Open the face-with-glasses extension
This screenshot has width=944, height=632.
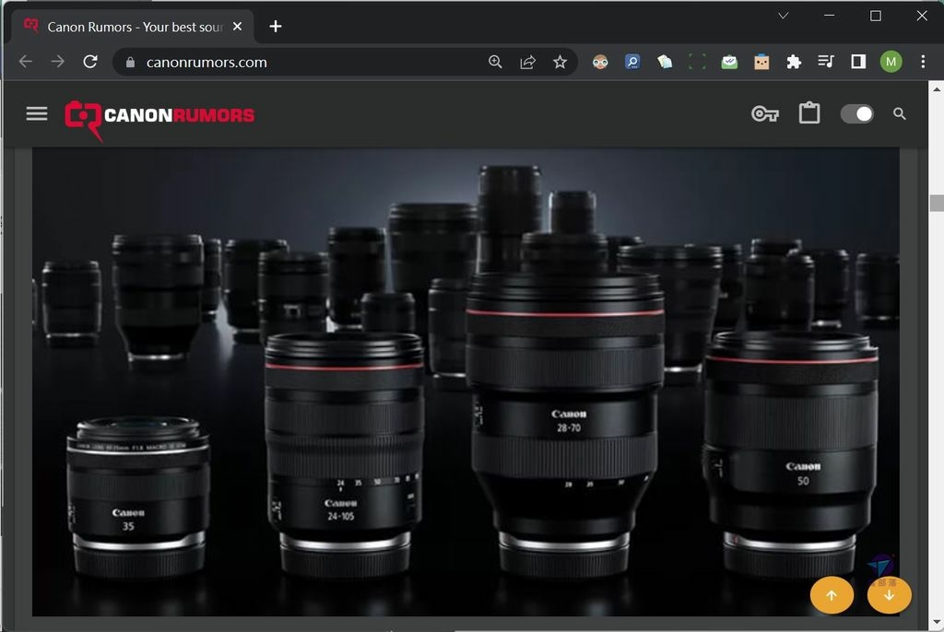pos(600,62)
